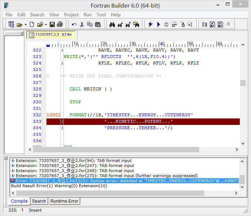Click the Print toolbar icon

60,24
